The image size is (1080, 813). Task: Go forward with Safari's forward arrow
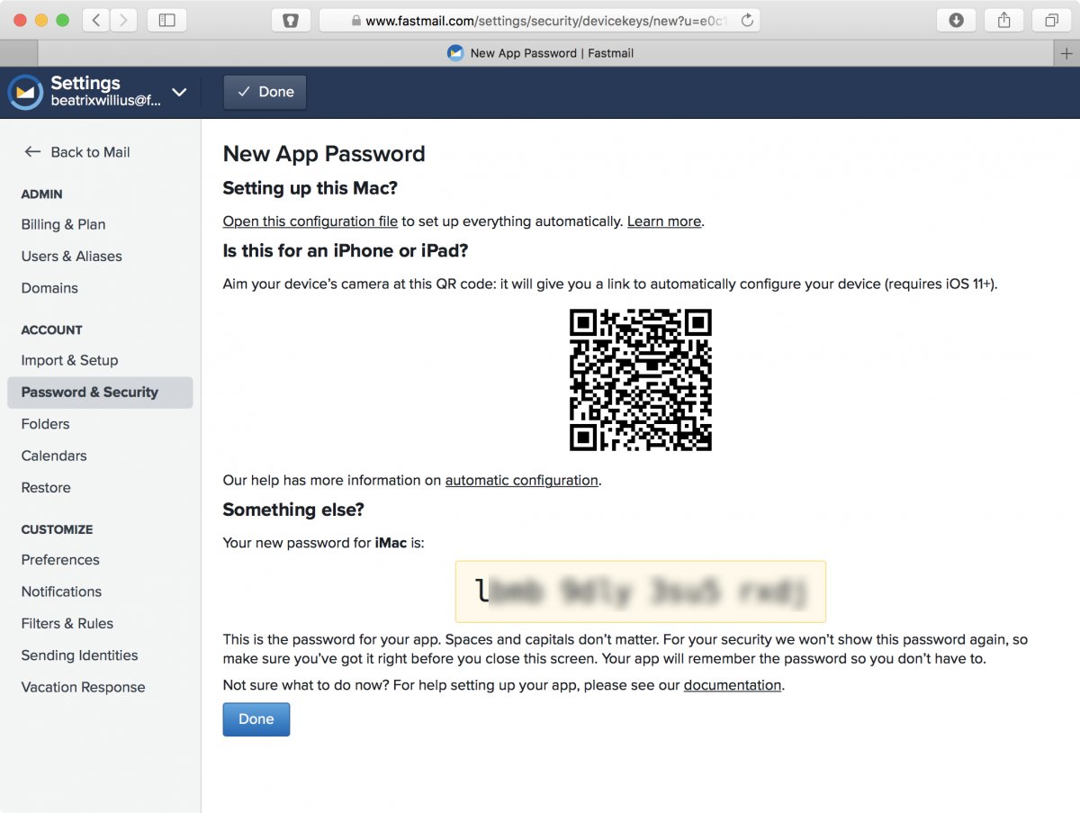point(123,20)
